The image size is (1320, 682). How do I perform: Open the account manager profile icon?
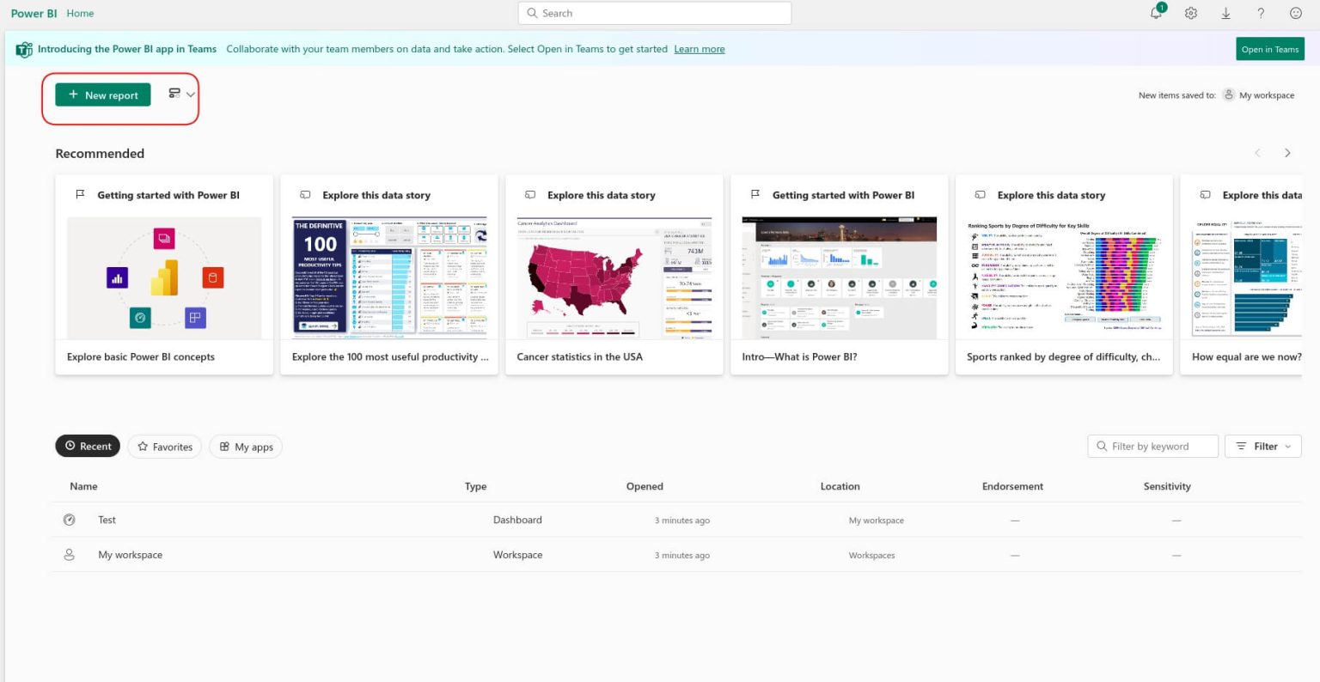pyautogui.click(x=1295, y=13)
